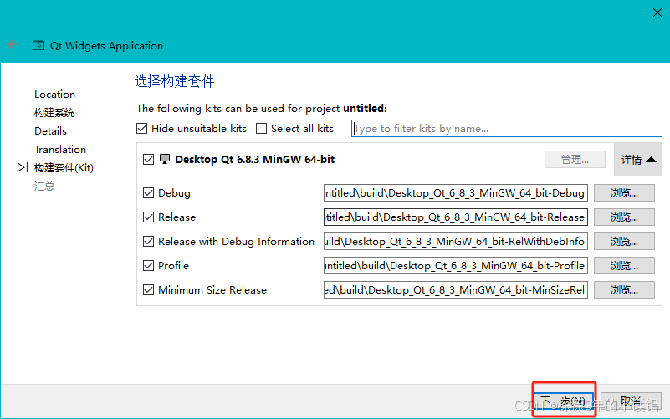Enable Select all kits checkbox
The height and width of the screenshot is (419, 670).
(261, 129)
